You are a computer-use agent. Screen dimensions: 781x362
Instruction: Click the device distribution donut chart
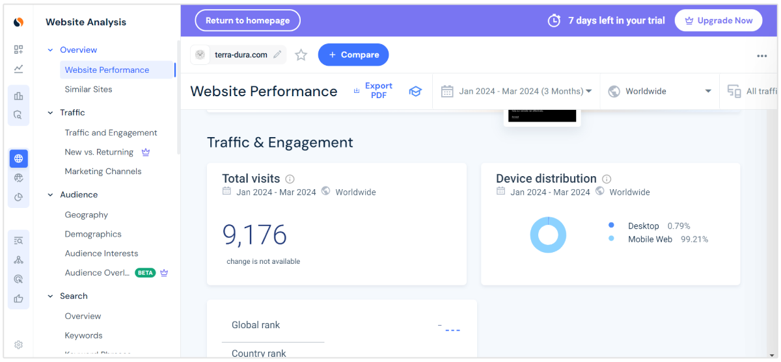coord(548,235)
